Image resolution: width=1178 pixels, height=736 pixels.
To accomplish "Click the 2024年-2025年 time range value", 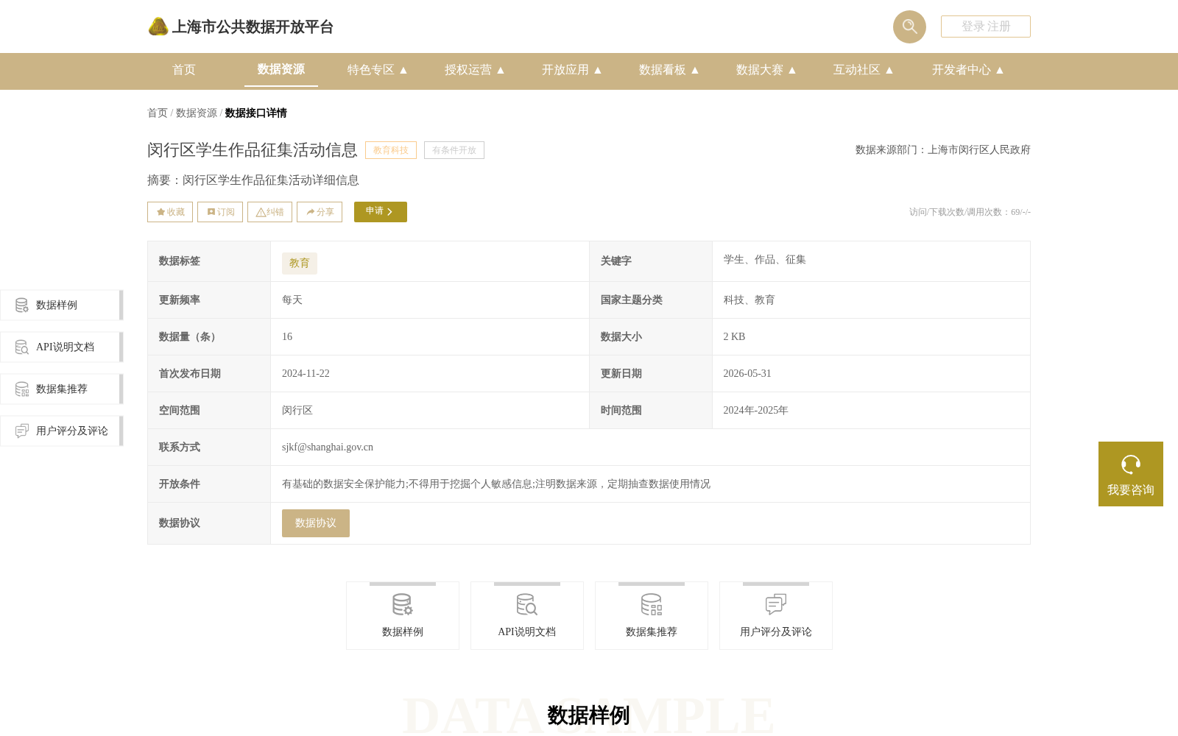I will point(755,411).
